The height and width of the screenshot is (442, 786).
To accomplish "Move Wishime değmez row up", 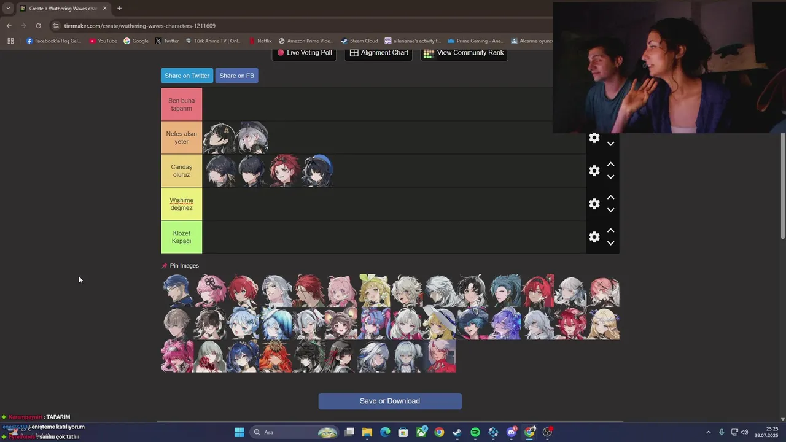I will pos(610,198).
